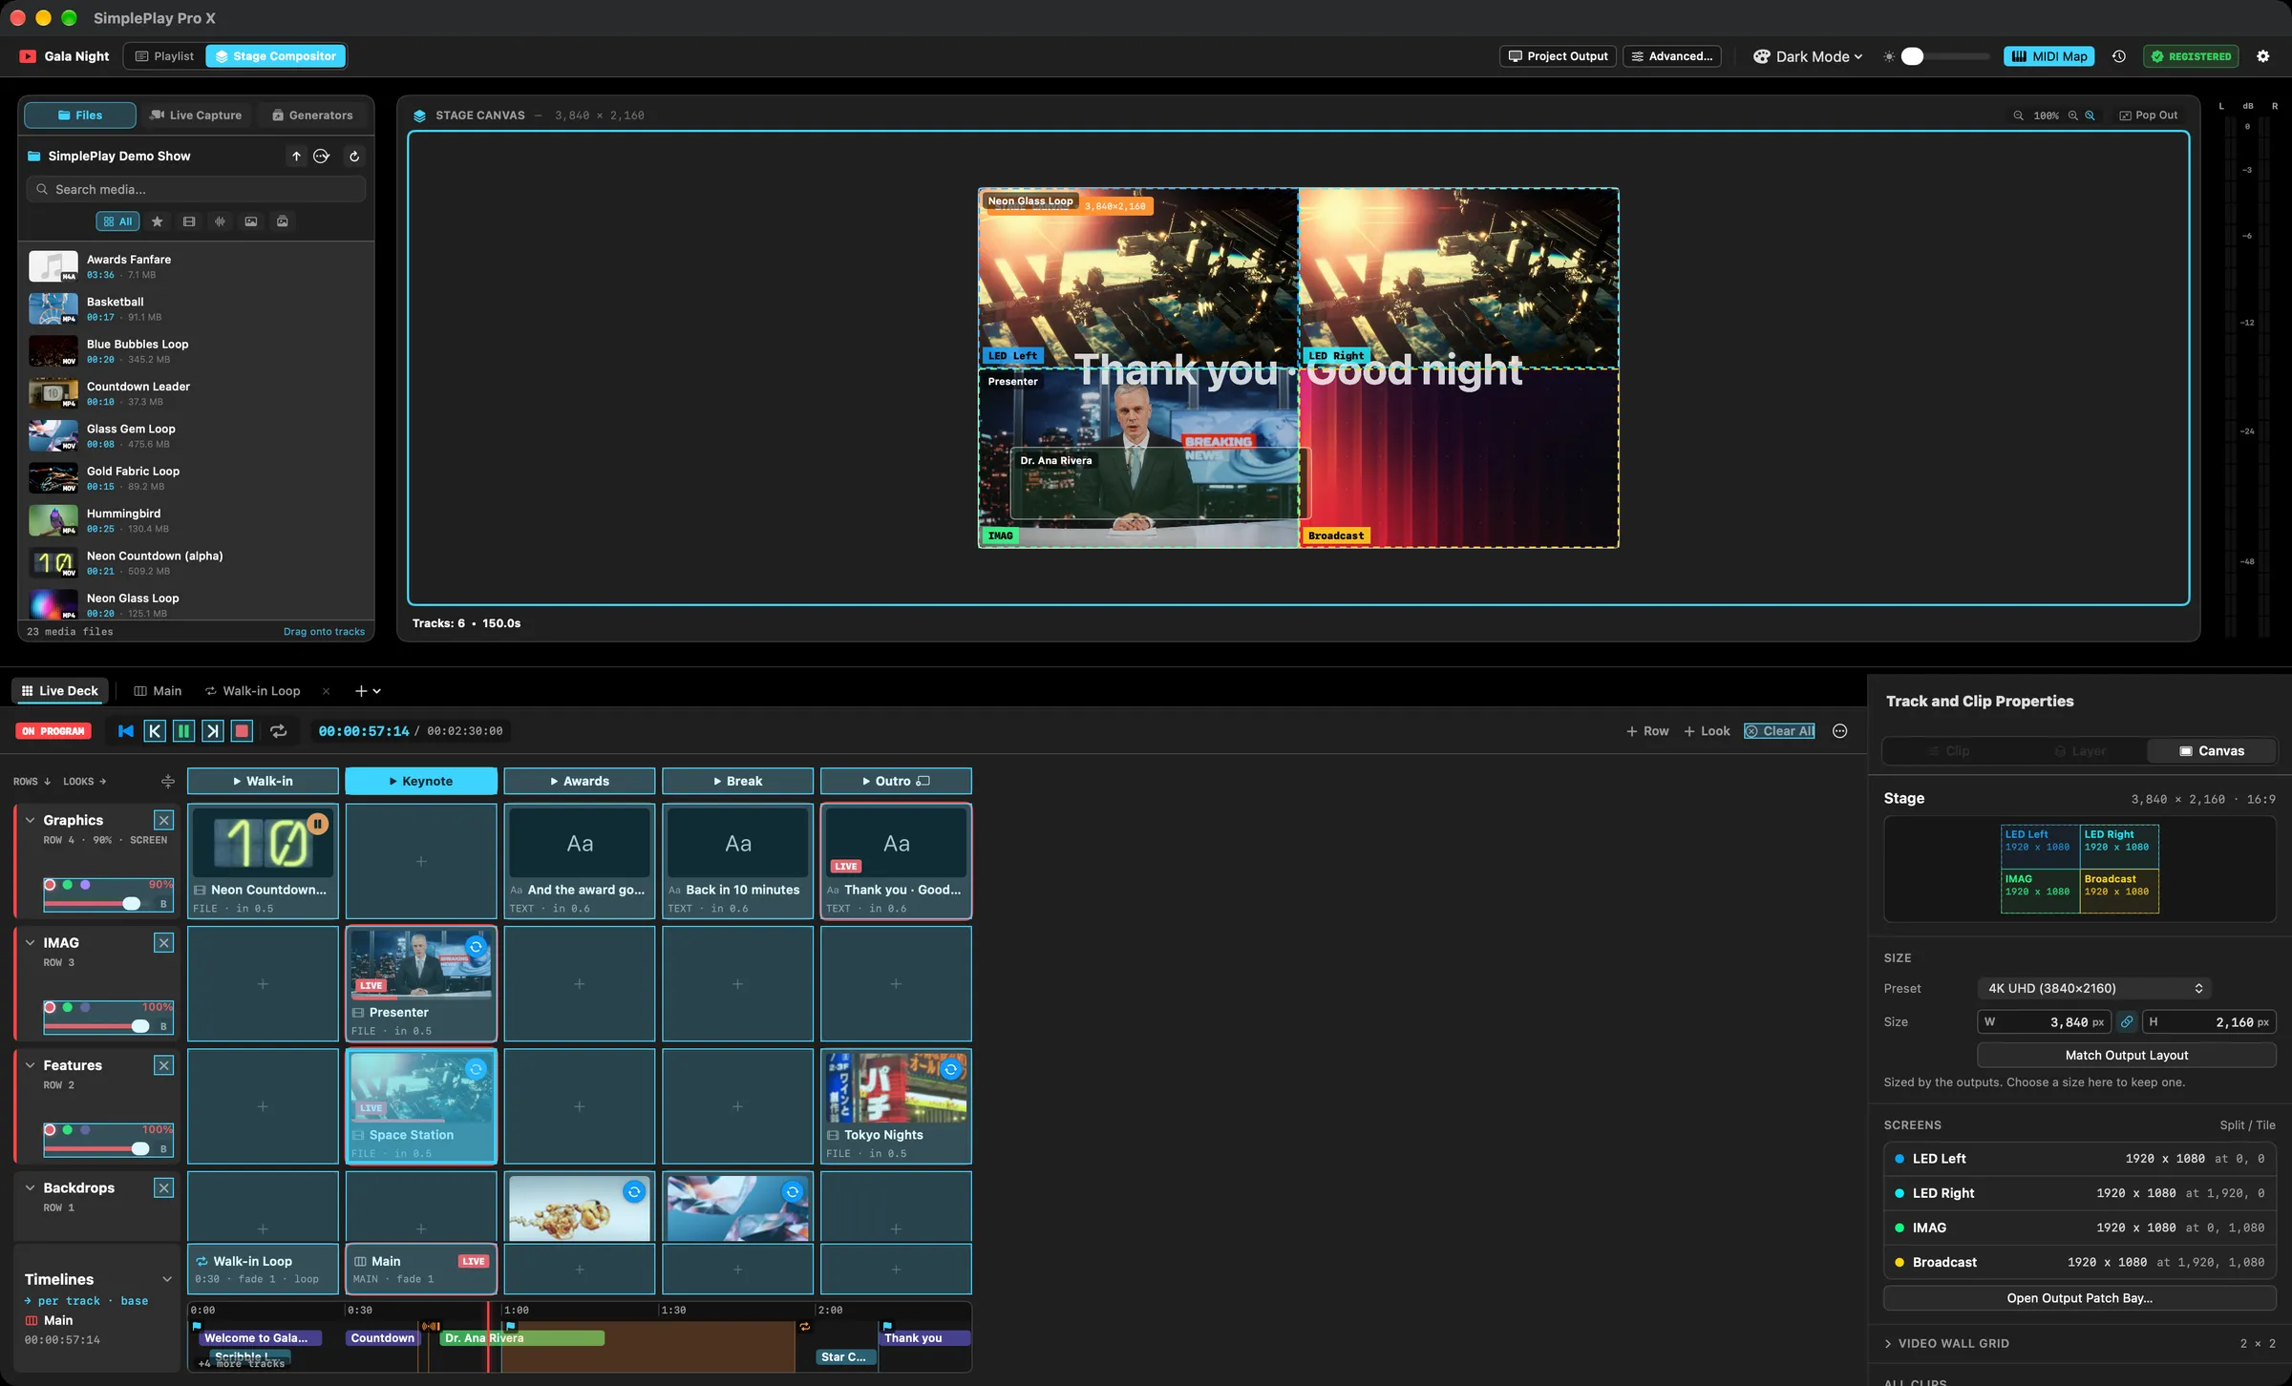This screenshot has height=1386, width=2292.
Task: Stop playback with the red stop button
Action: coord(242,731)
